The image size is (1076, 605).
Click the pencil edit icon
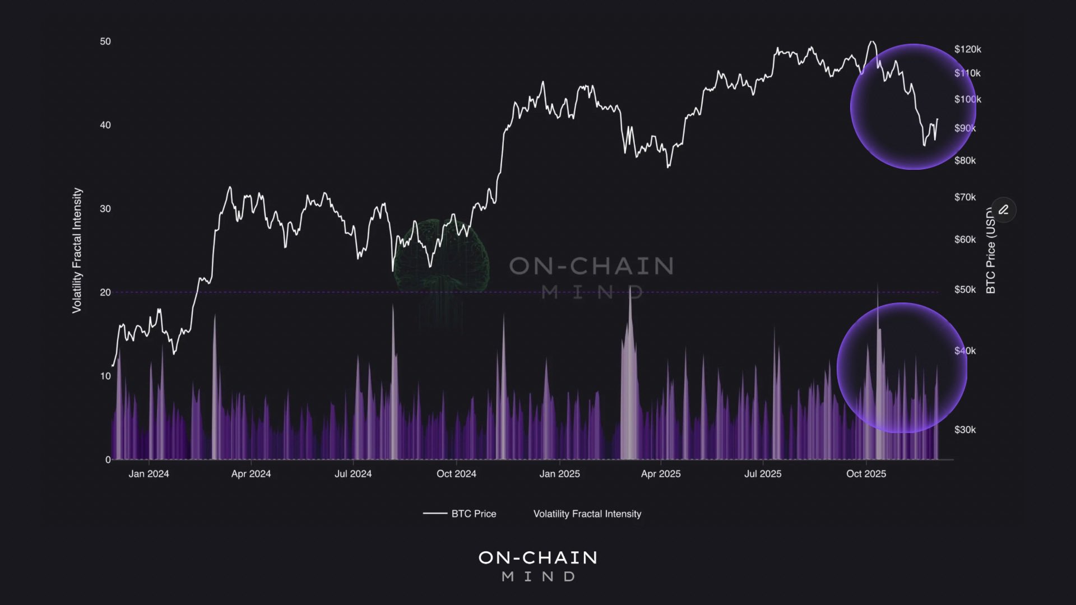coord(1003,210)
